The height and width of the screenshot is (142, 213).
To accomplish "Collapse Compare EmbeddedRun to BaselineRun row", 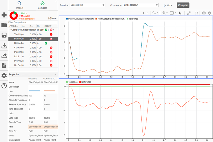I will tap(10, 30).
